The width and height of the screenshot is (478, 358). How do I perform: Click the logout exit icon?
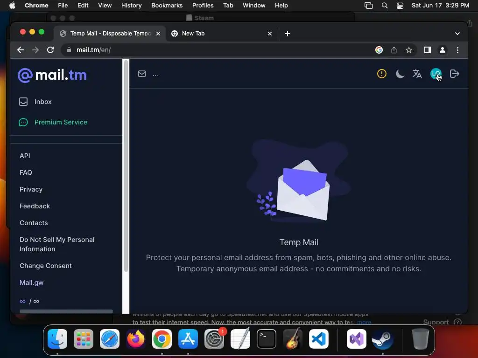455,74
